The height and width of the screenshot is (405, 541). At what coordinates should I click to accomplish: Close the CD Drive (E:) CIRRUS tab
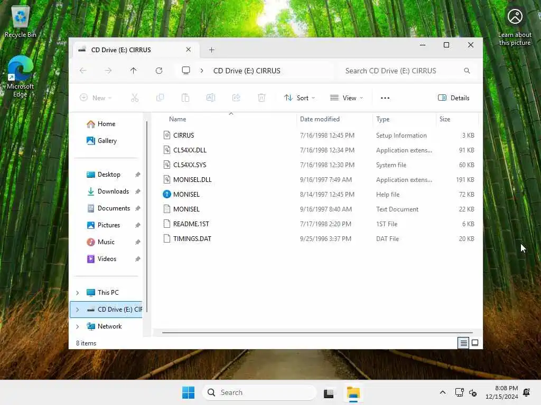point(189,50)
